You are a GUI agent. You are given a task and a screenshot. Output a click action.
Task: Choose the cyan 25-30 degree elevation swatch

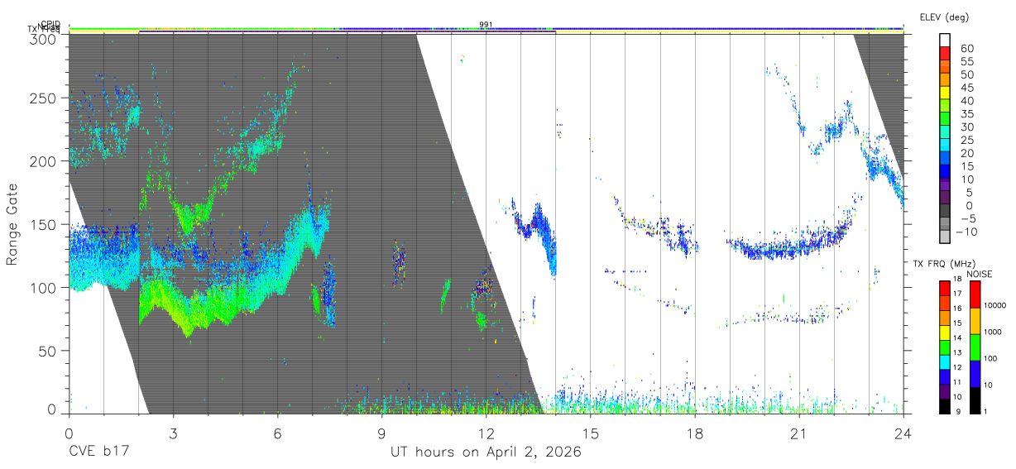[944, 132]
